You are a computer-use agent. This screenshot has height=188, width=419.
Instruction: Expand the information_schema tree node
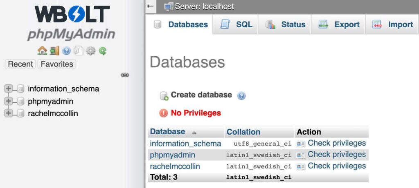tap(8, 89)
